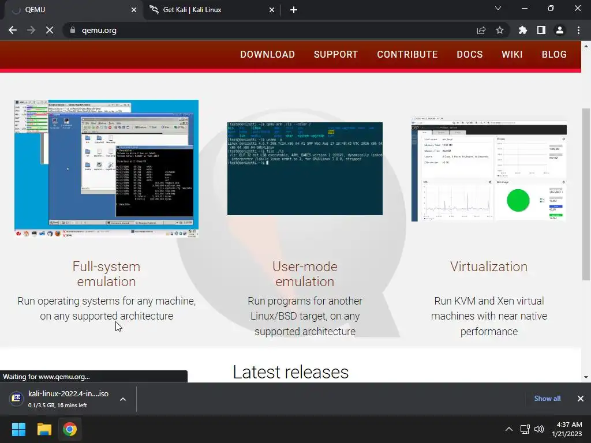
Task: Visit the WIKI from the navbar
Action: [x=512, y=54]
